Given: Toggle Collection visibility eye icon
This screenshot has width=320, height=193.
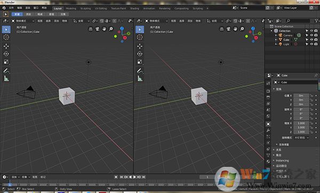Looking at the screenshot, I should (311, 30).
